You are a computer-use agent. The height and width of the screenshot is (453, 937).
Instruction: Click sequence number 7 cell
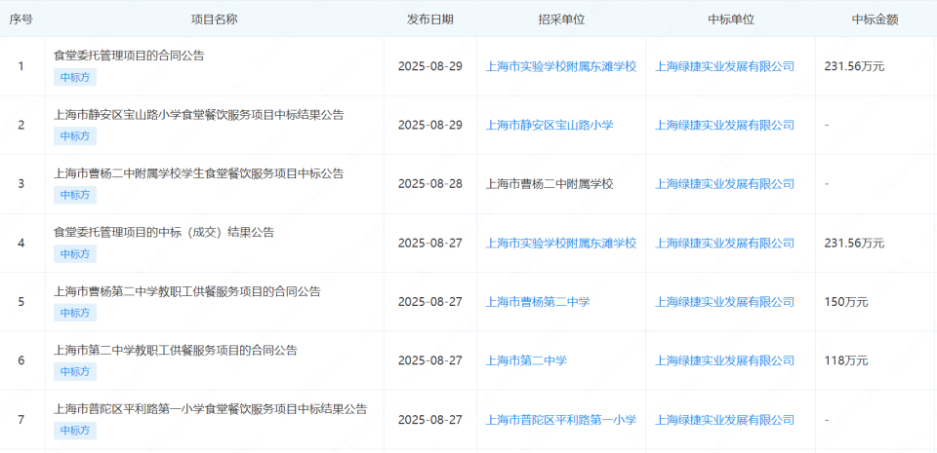[20, 420]
